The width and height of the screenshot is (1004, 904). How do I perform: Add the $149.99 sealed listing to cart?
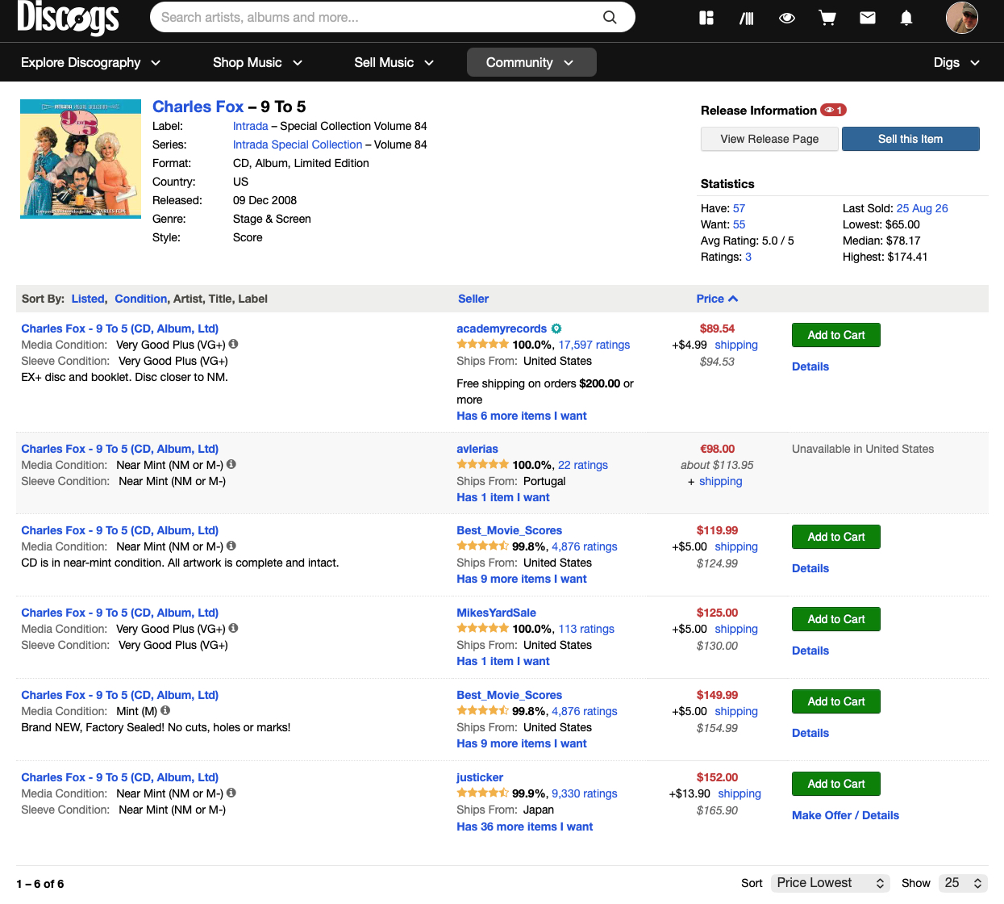coord(836,701)
